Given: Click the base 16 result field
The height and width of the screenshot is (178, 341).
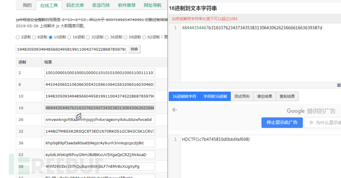Looking at the screenshot, I should [x=100, y=108].
